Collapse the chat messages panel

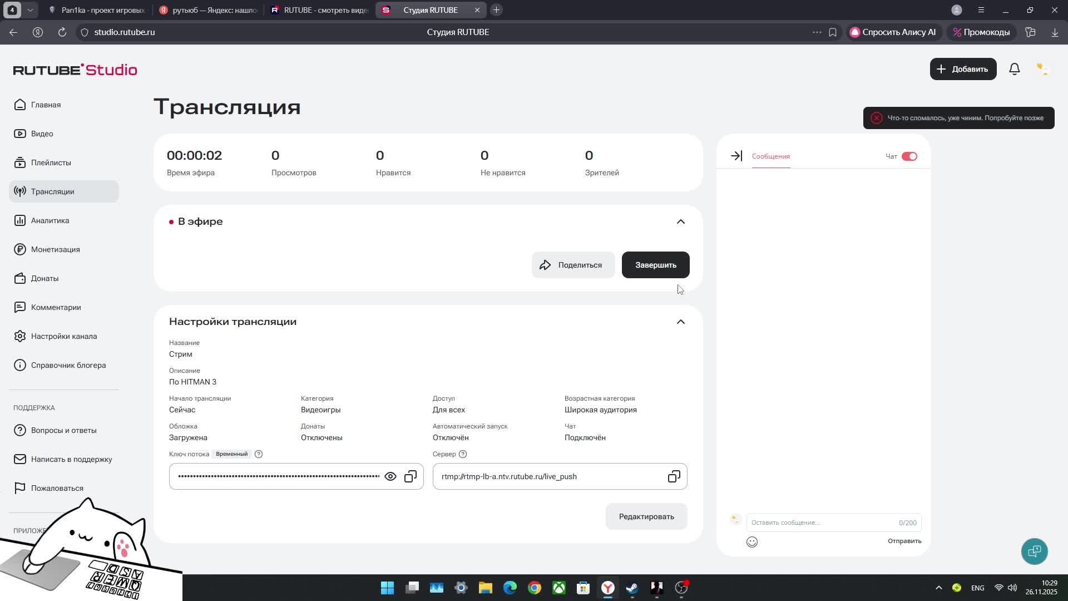tap(735, 156)
